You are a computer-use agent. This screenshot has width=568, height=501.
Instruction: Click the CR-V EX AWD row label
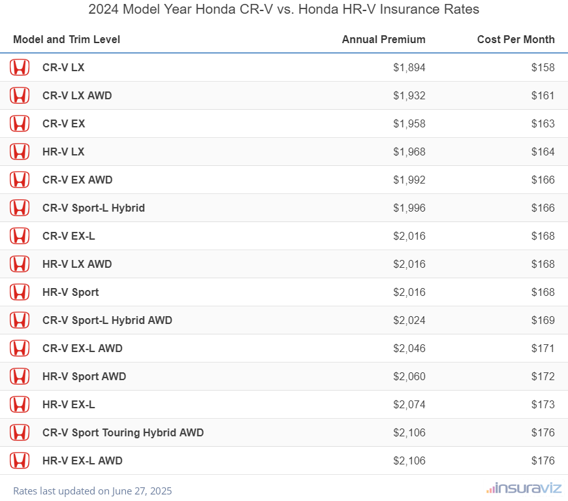pos(78,180)
